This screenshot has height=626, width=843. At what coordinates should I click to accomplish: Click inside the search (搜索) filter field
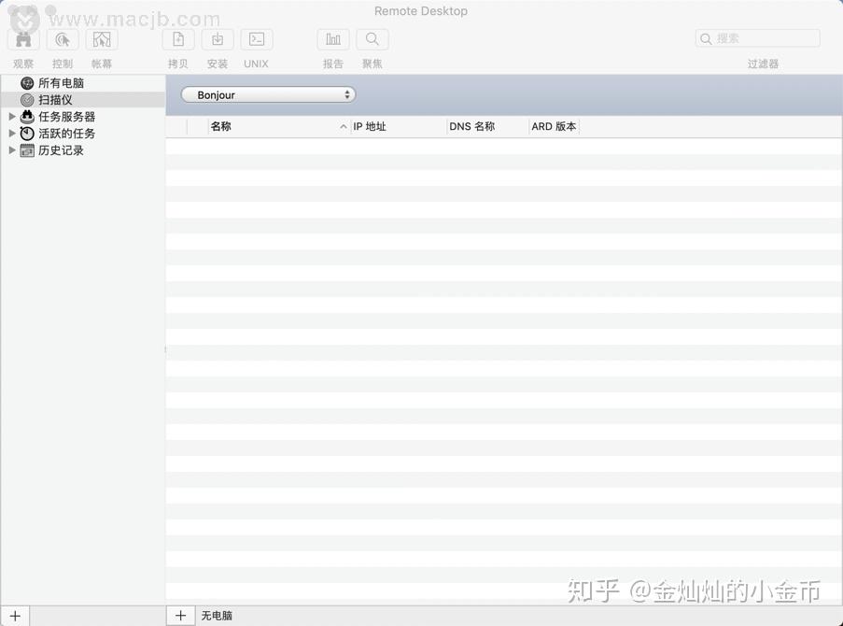click(x=757, y=38)
